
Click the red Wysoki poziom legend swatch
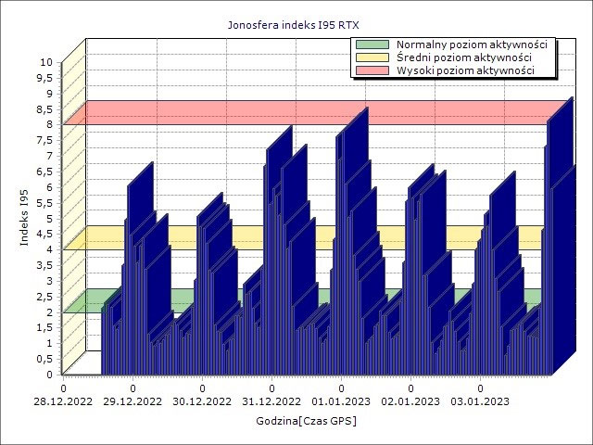click(x=372, y=70)
